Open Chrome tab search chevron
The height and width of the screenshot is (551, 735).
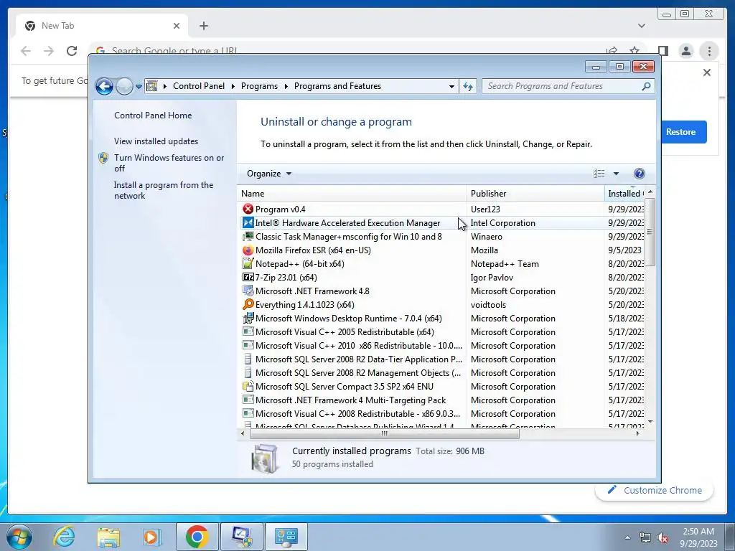tap(641, 26)
